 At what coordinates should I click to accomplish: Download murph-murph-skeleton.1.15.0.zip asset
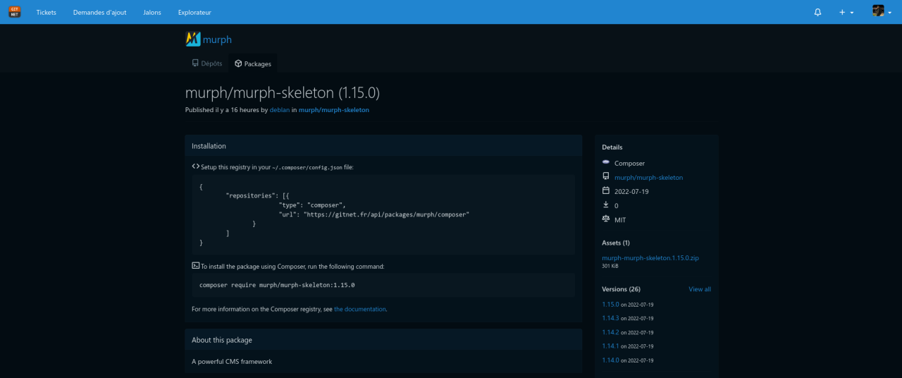coord(650,258)
